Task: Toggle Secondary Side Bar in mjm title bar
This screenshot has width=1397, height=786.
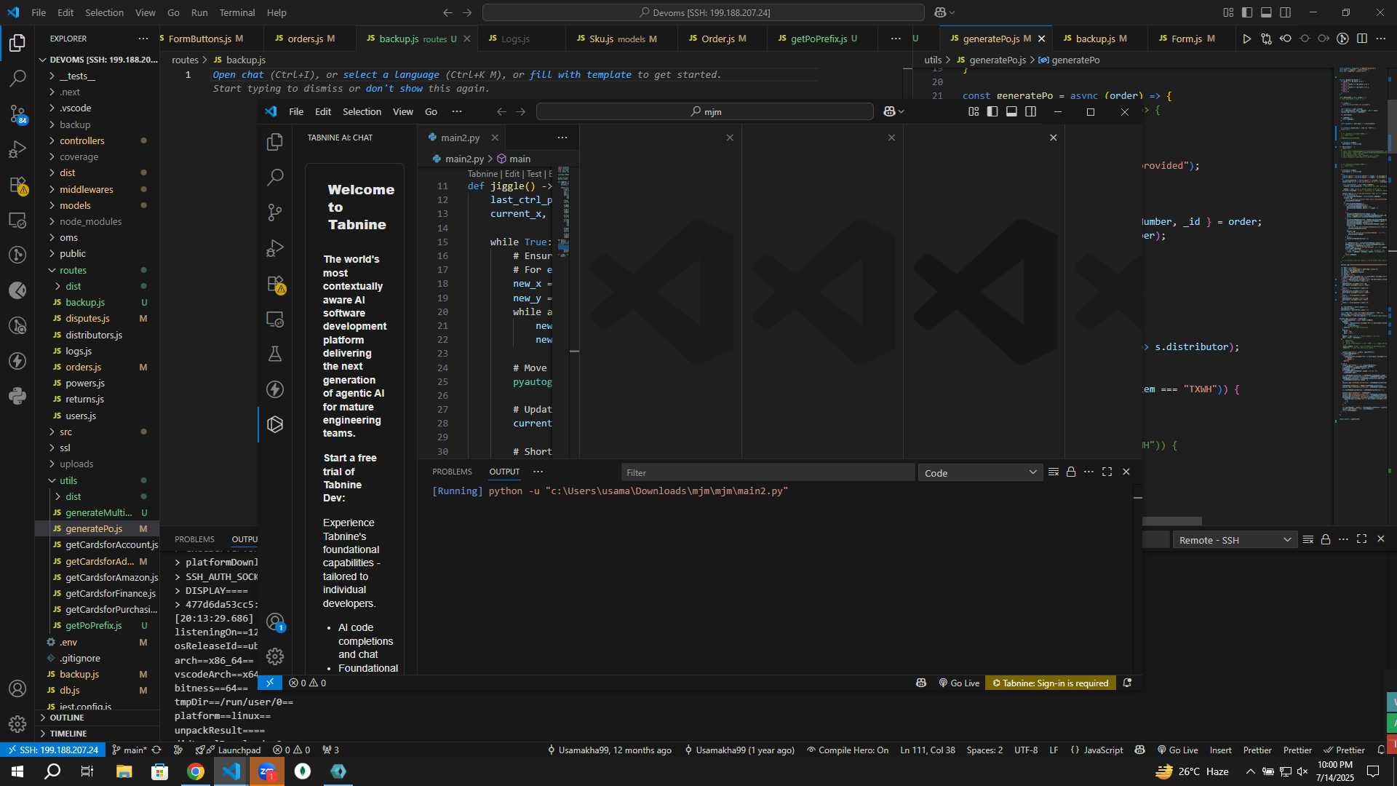Action: click(1031, 111)
